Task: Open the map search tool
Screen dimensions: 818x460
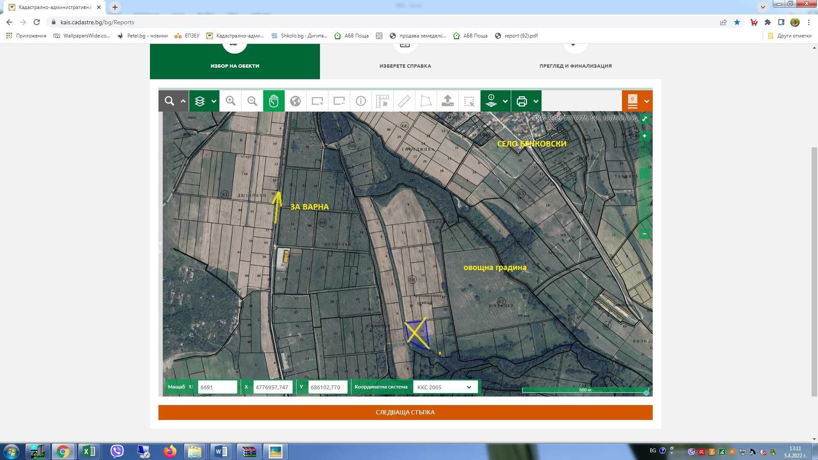Action: (170, 101)
